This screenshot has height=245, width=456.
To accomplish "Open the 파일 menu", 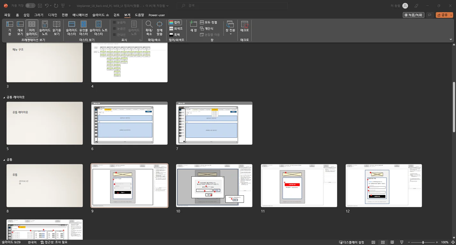I will point(7,15).
